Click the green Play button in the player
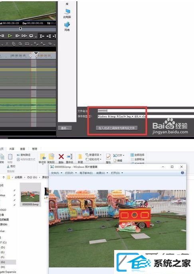The width and height of the screenshot is (194, 274). tap(10, 36)
